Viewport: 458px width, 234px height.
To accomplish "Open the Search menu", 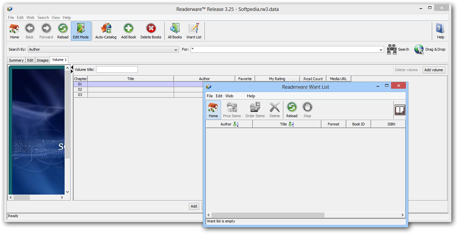I will coord(43,18).
